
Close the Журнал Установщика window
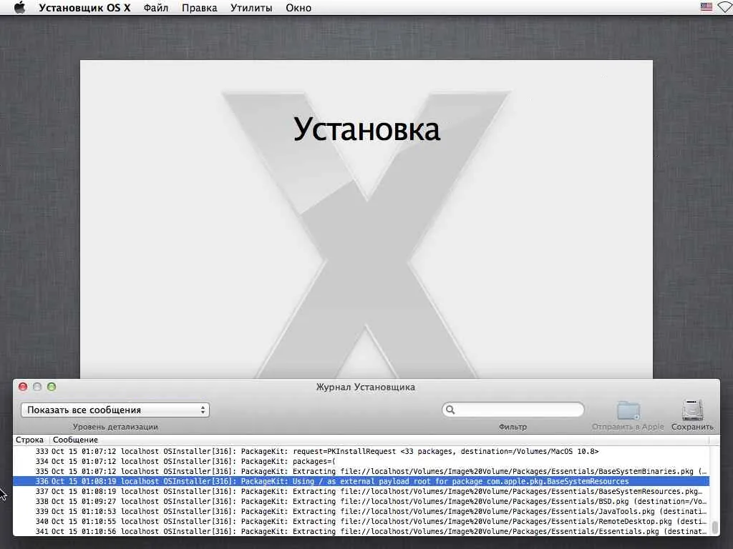[x=22, y=387]
